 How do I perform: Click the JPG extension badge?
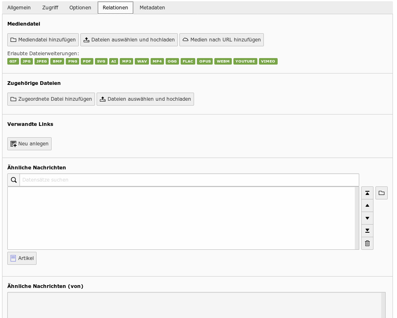click(26, 61)
